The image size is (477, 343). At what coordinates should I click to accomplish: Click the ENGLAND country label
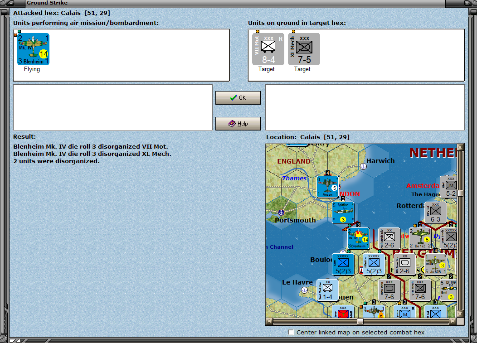click(294, 161)
